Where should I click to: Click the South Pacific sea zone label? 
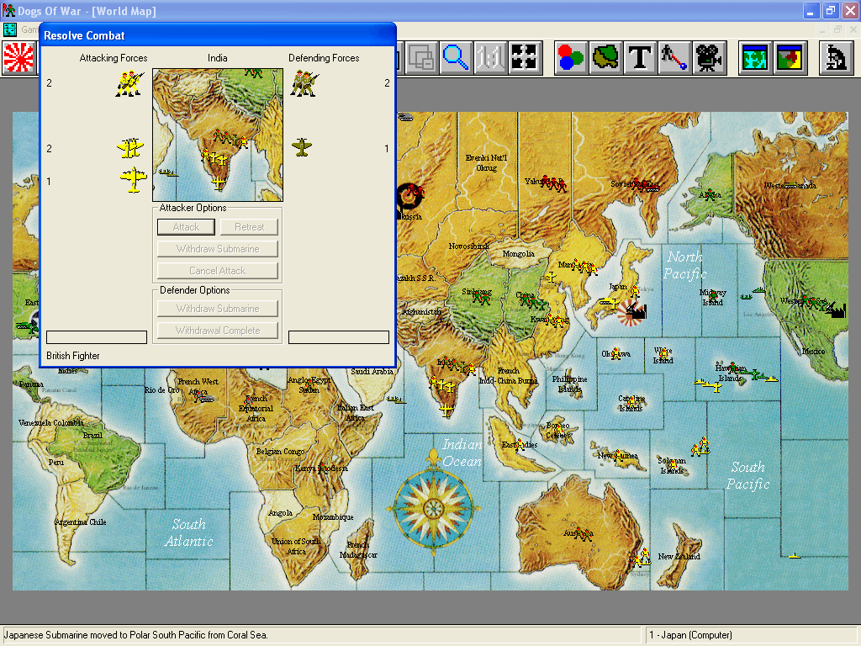747,476
